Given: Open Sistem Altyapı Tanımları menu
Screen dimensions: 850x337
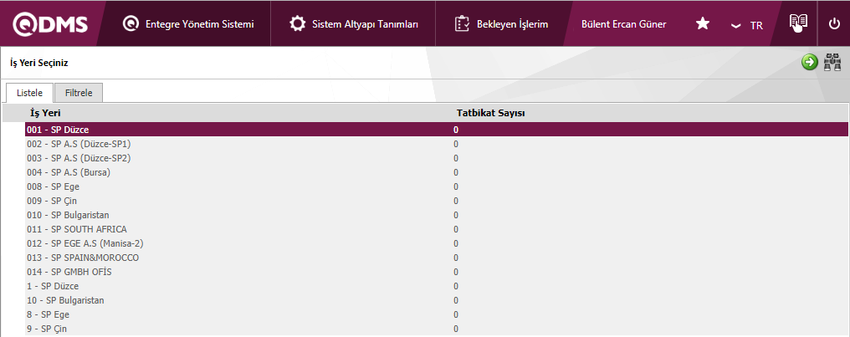Looking at the screenshot, I should coord(353,24).
